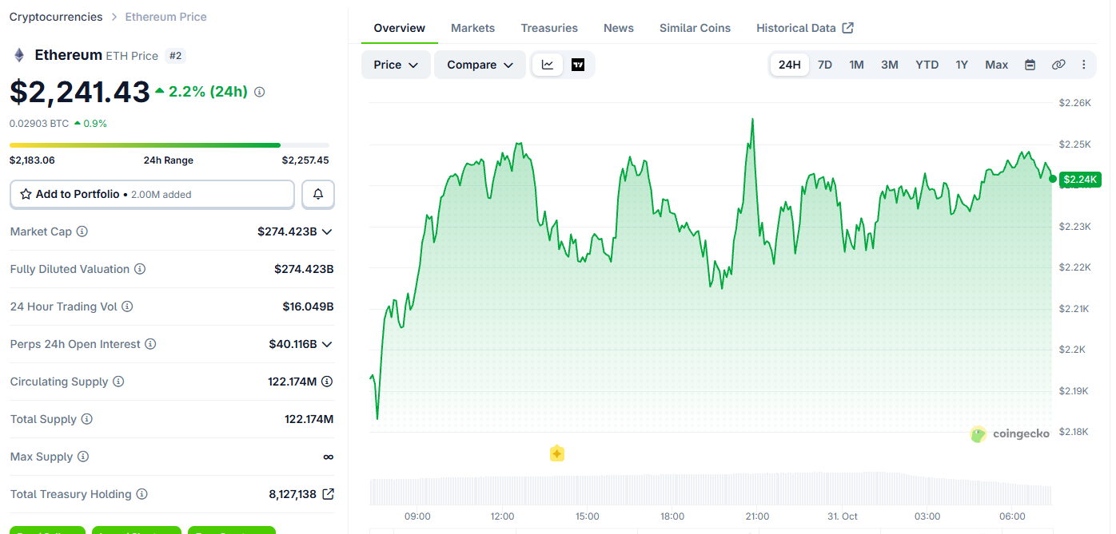
Task: Switch to TradingView chart icon
Action: tap(578, 65)
